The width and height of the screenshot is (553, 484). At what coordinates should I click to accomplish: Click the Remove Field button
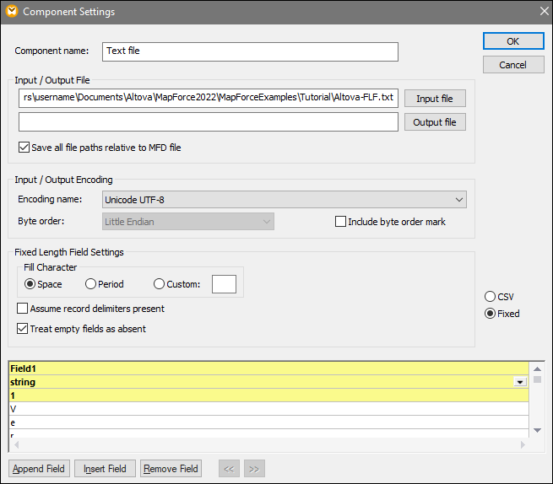pyautogui.click(x=171, y=469)
